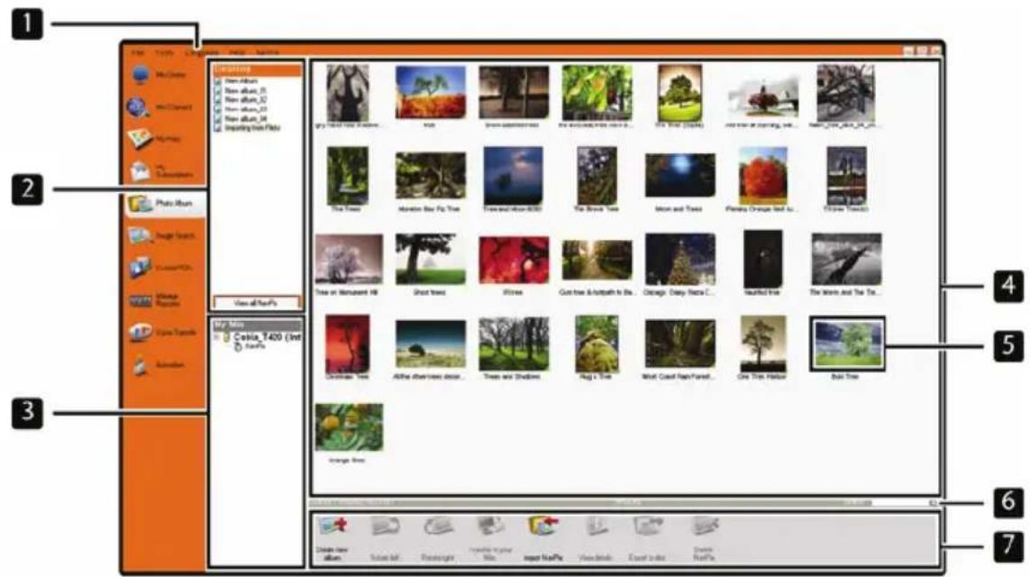Open the Tools menu

point(164,52)
